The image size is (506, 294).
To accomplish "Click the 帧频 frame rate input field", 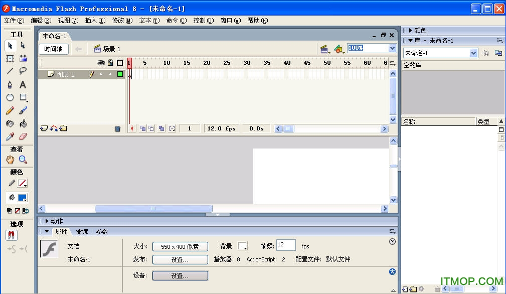I will click(x=286, y=245).
